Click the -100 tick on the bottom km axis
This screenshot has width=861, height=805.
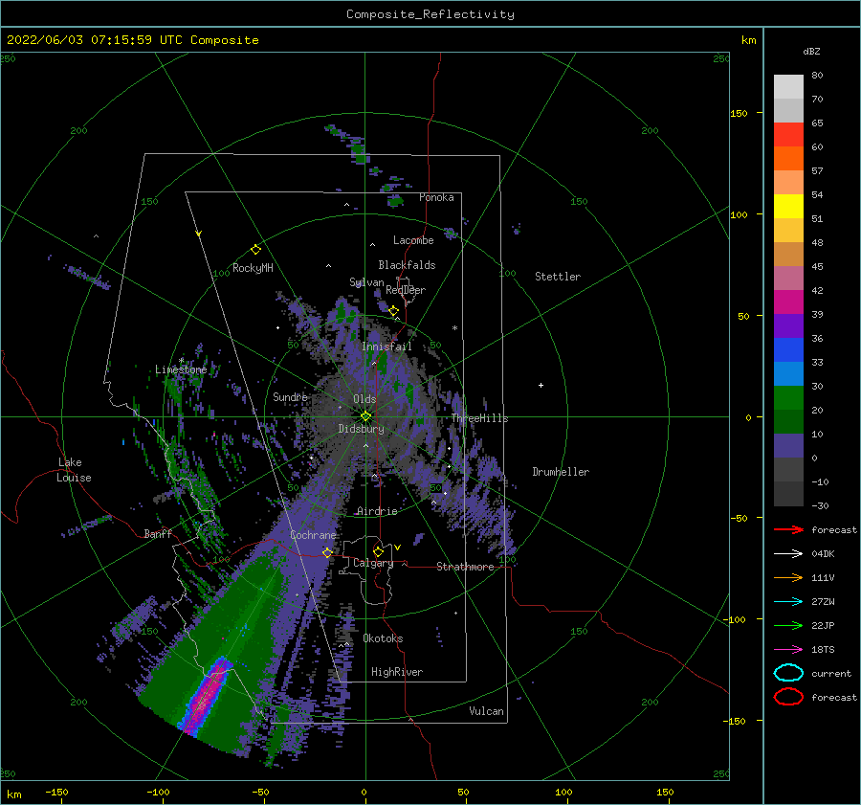(x=158, y=792)
